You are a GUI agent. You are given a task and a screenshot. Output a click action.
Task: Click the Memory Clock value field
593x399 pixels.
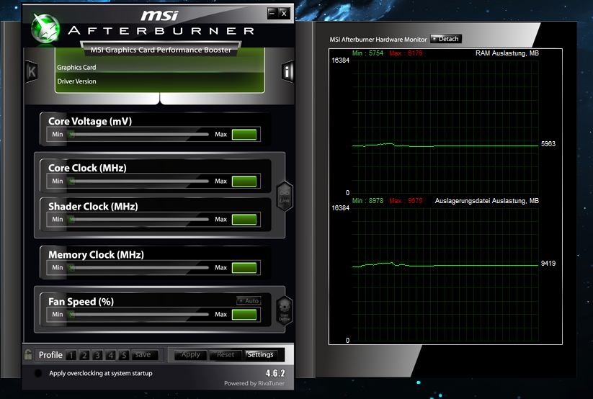point(244,268)
